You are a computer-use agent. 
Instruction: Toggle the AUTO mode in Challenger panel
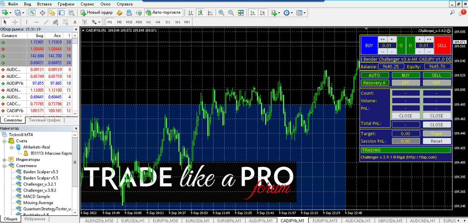pos(374,75)
